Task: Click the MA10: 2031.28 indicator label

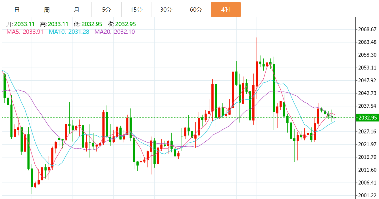Action: pos(69,32)
